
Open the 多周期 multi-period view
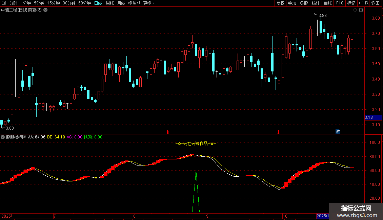point(134,3)
